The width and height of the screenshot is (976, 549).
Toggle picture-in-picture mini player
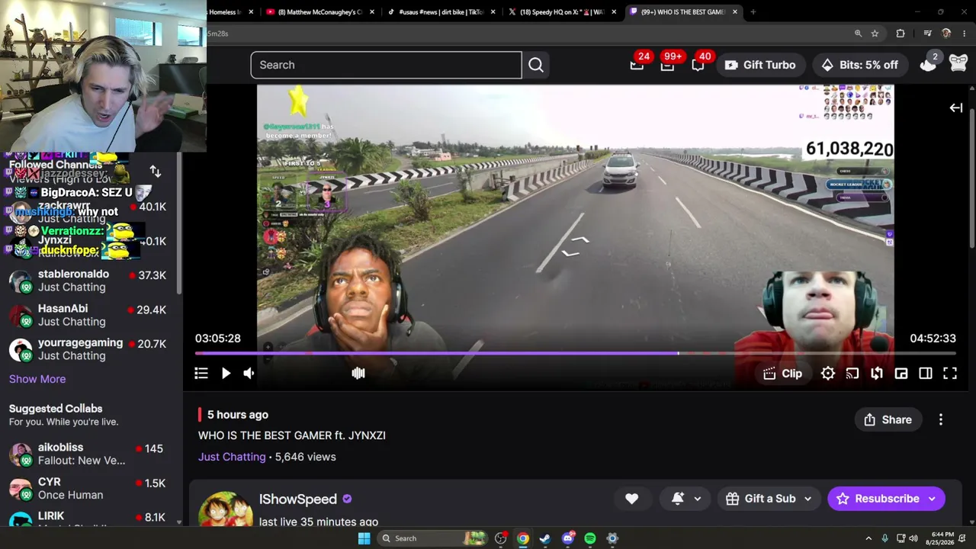coord(901,373)
